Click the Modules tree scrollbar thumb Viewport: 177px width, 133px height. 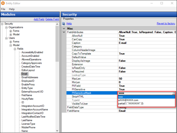click(x=57, y=44)
